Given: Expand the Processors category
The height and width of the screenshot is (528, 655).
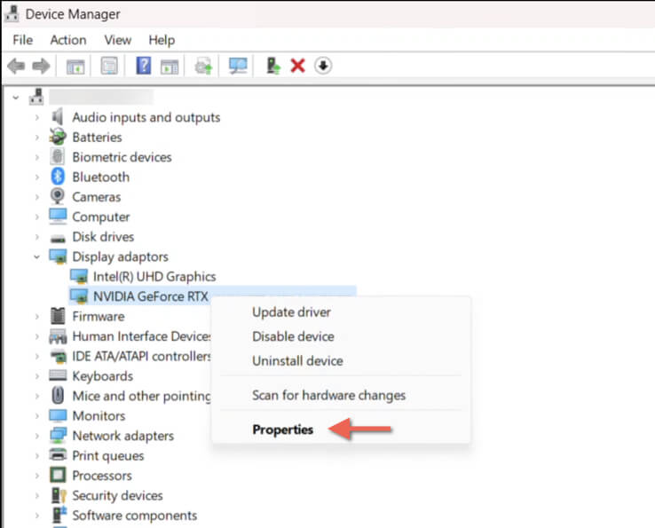Looking at the screenshot, I should [x=36, y=476].
